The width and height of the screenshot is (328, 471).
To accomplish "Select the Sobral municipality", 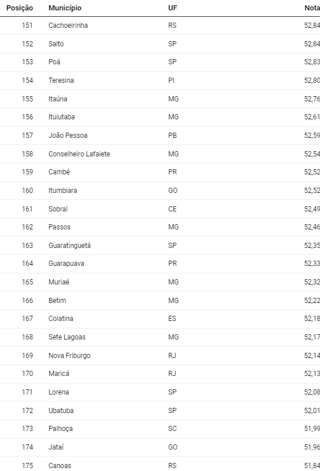I will [x=58, y=209].
